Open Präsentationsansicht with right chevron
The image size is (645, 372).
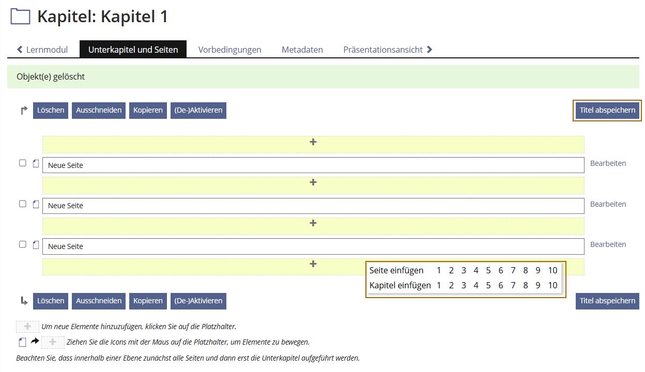[x=388, y=50]
